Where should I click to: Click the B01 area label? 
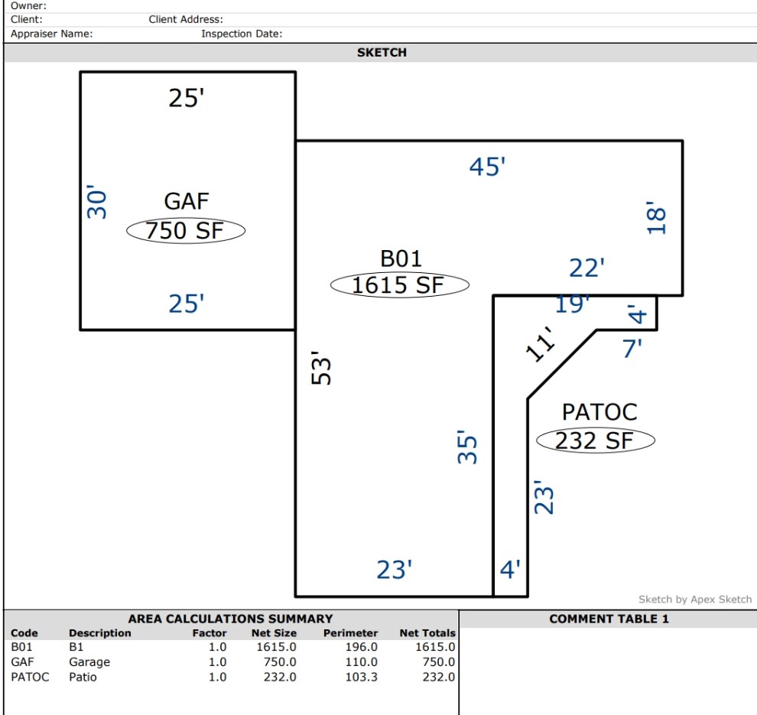(401, 258)
